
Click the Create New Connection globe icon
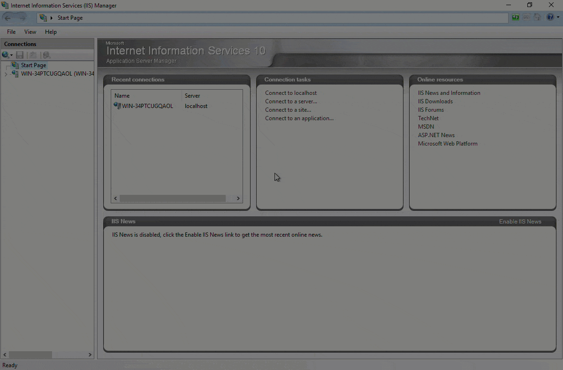[x=6, y=55]
